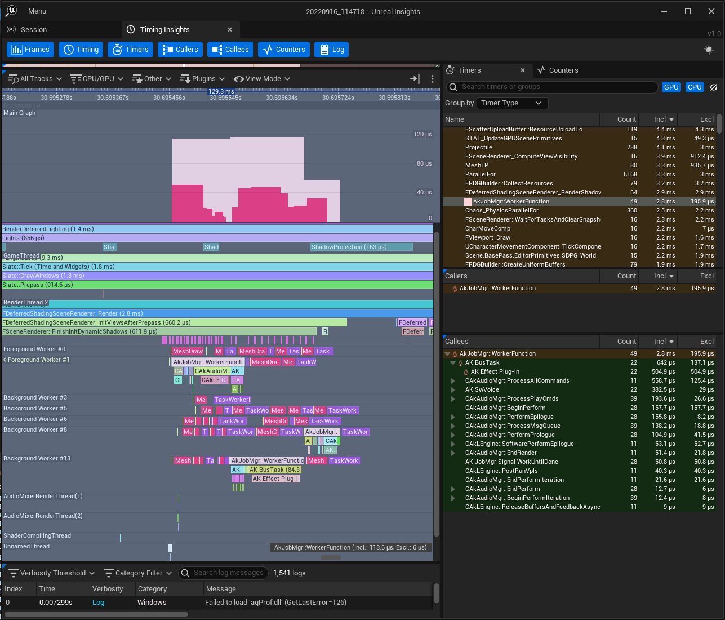The width and height of the screenshot is (725, 620).
Task: Click color swatch of AkJobMgr::WorkerFunction timer
Action: tap(468, 202)
